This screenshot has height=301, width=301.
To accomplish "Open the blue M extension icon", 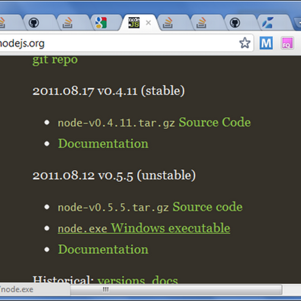I will 266,43.
